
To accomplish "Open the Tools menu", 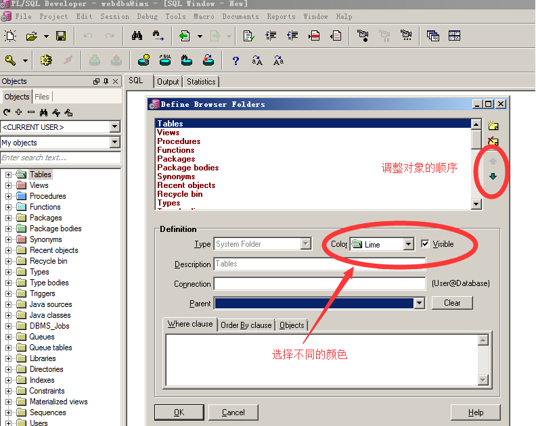I will click(175, 16).
